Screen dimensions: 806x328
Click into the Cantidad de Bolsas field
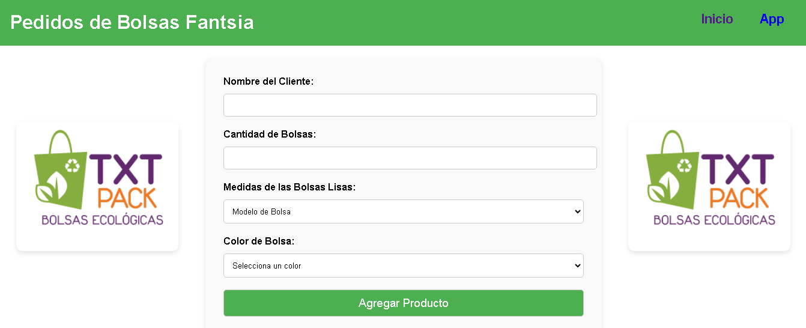pos(410,158)
